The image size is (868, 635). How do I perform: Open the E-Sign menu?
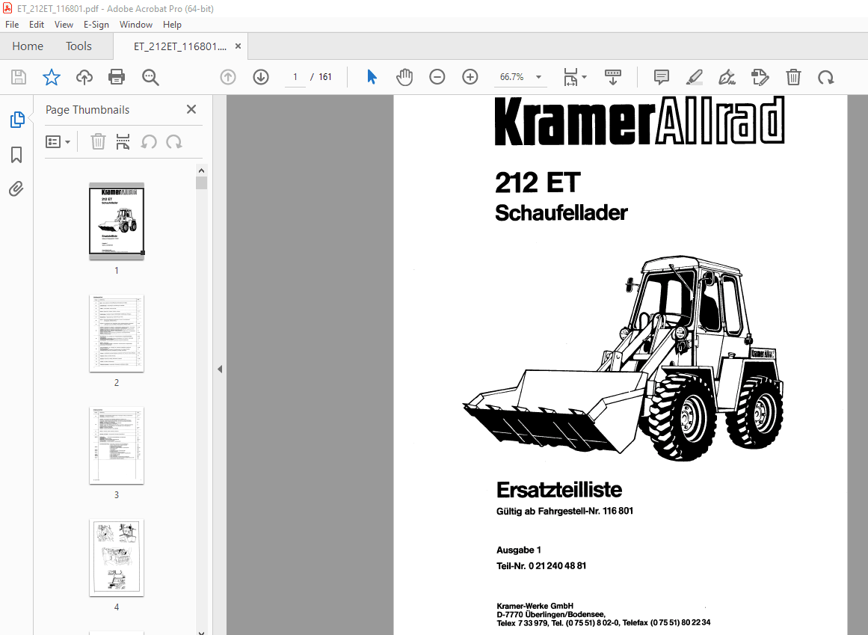tap(96, 24)
